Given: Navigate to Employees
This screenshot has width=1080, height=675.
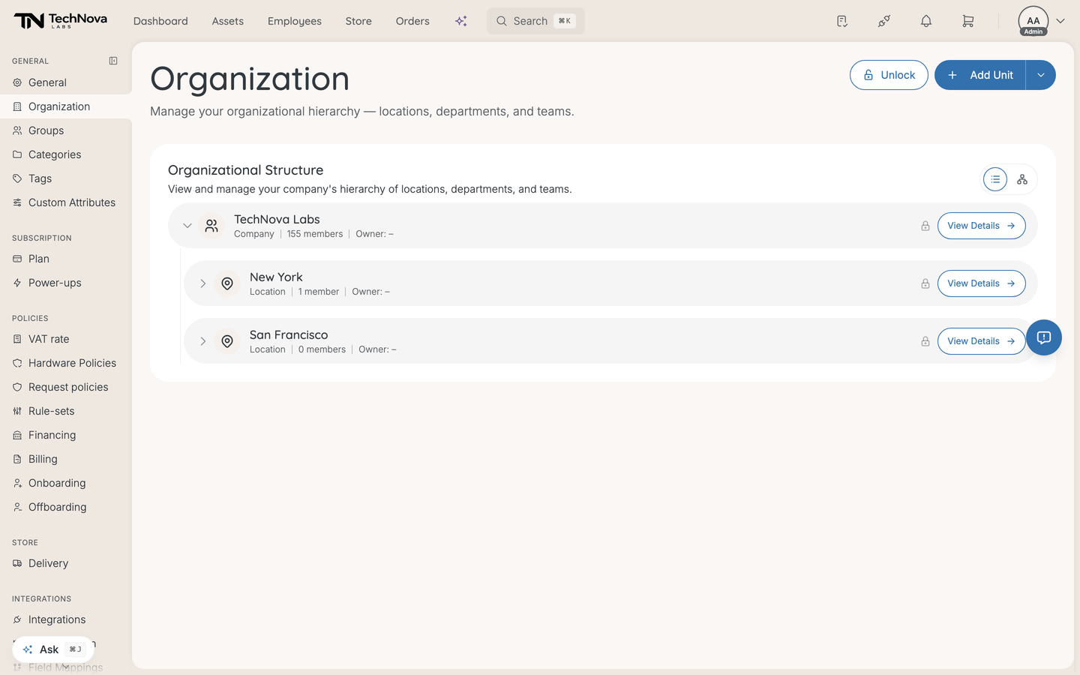Looking at the screenshot, I should (295, 21).
